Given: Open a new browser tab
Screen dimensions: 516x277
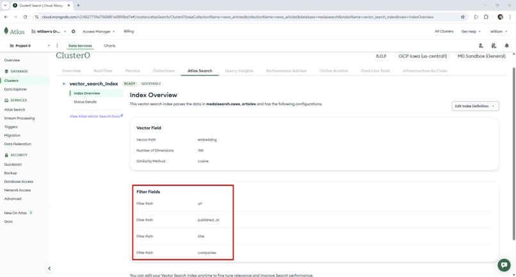Looking at the screenshot, I should point(78,5).
